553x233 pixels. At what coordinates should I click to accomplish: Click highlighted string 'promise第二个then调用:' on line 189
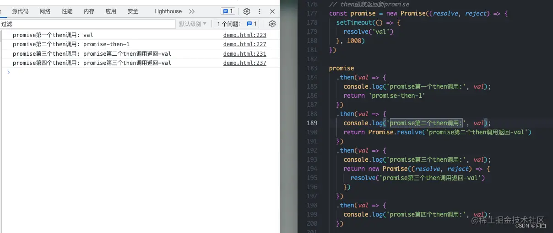[425, 123]
